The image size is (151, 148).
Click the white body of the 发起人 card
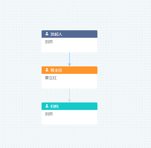[69, 45]
